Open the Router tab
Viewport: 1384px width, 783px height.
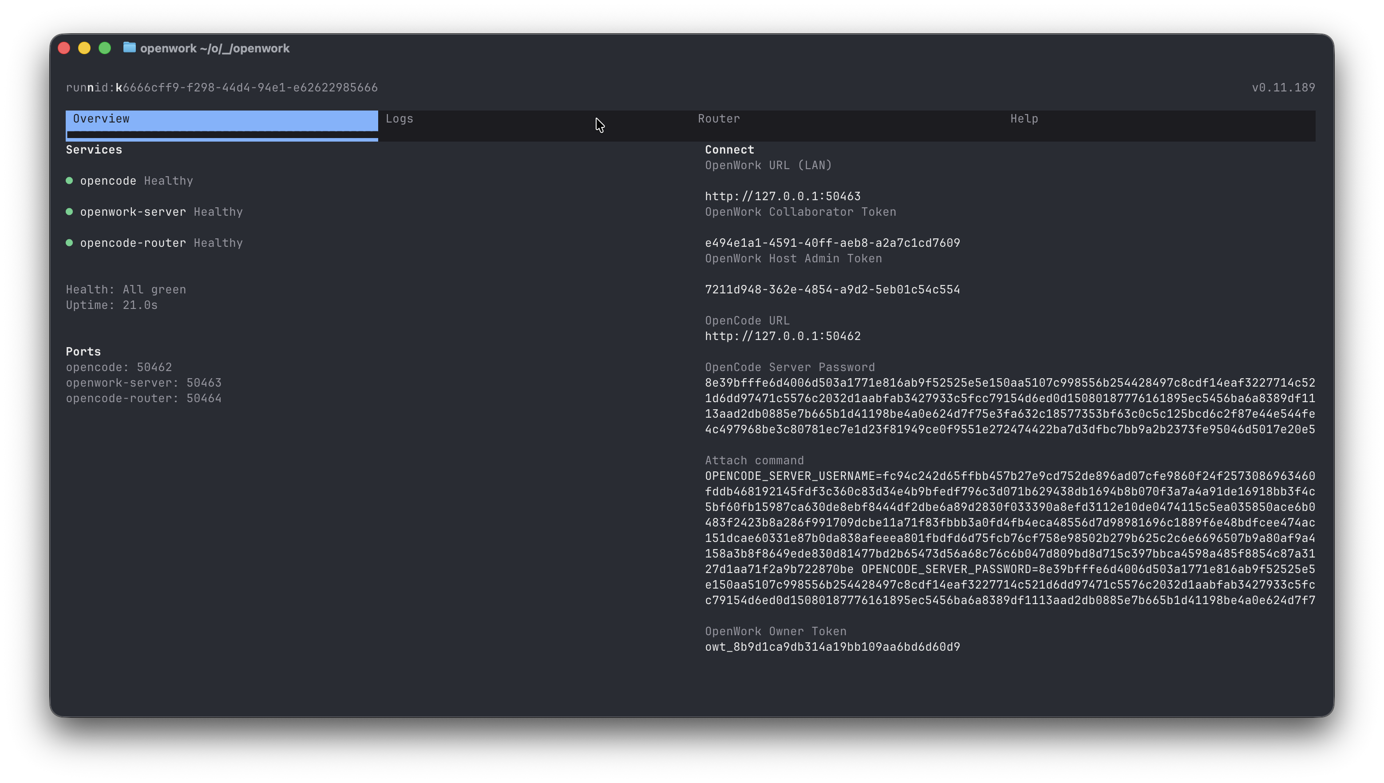coord(718,119)
